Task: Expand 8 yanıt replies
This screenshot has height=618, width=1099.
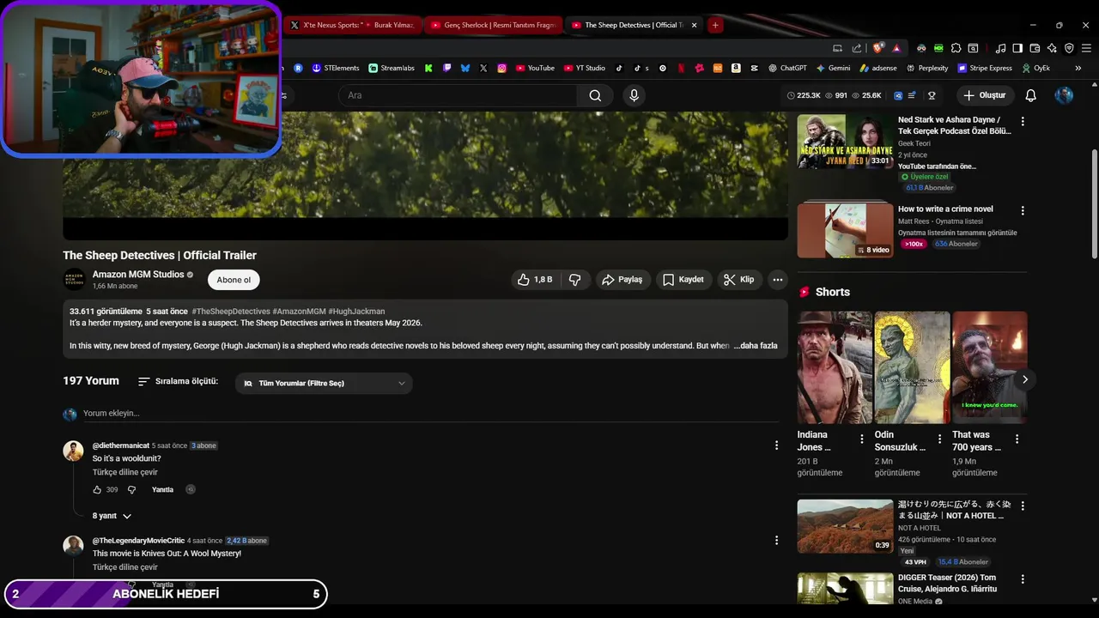Action: (112, 516)
